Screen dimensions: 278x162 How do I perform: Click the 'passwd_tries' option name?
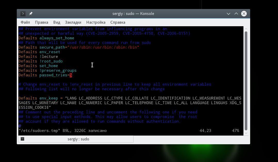(53, 75)
